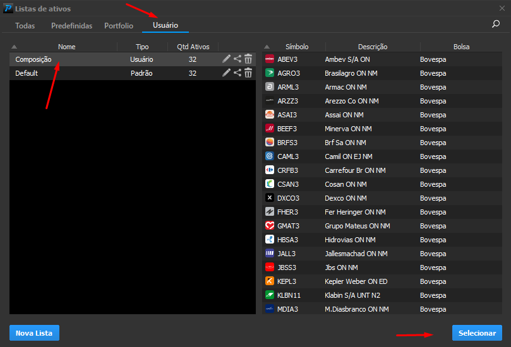Image resolution: width=511 pixels, height=347 pixels.
Task: Click the JBSS3 symbol text
Action: 287,268
